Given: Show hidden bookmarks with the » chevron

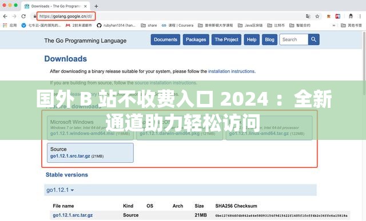Looking at the screenshot, I should (x=334, y=25).
